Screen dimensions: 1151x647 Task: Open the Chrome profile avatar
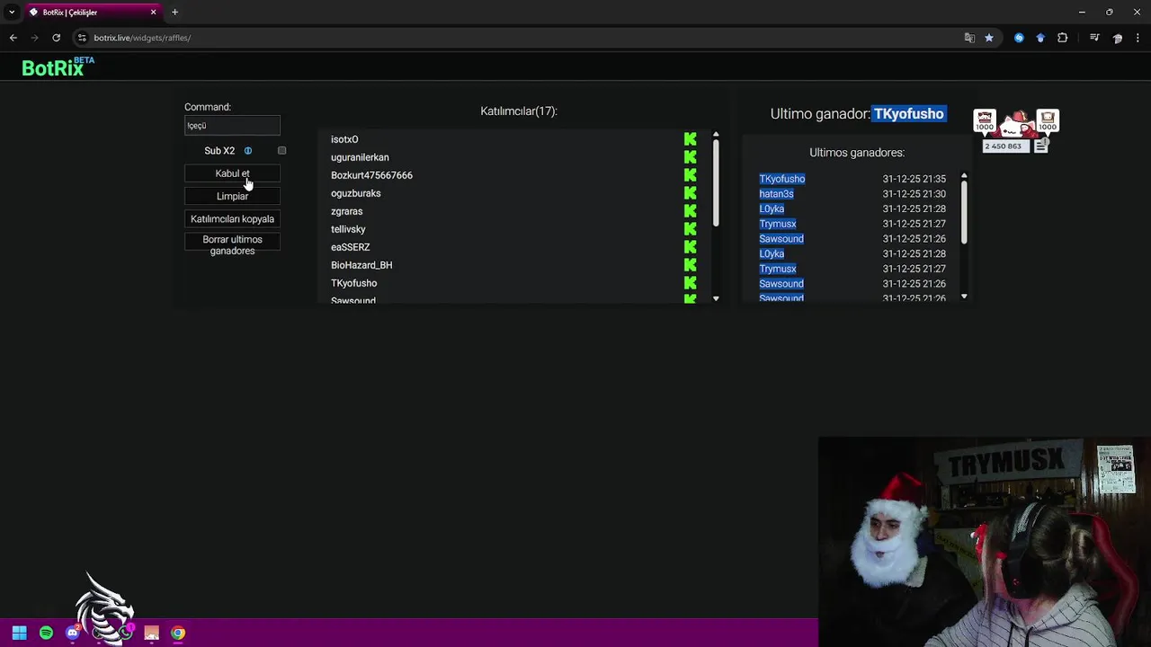(x=1118, y=38)
